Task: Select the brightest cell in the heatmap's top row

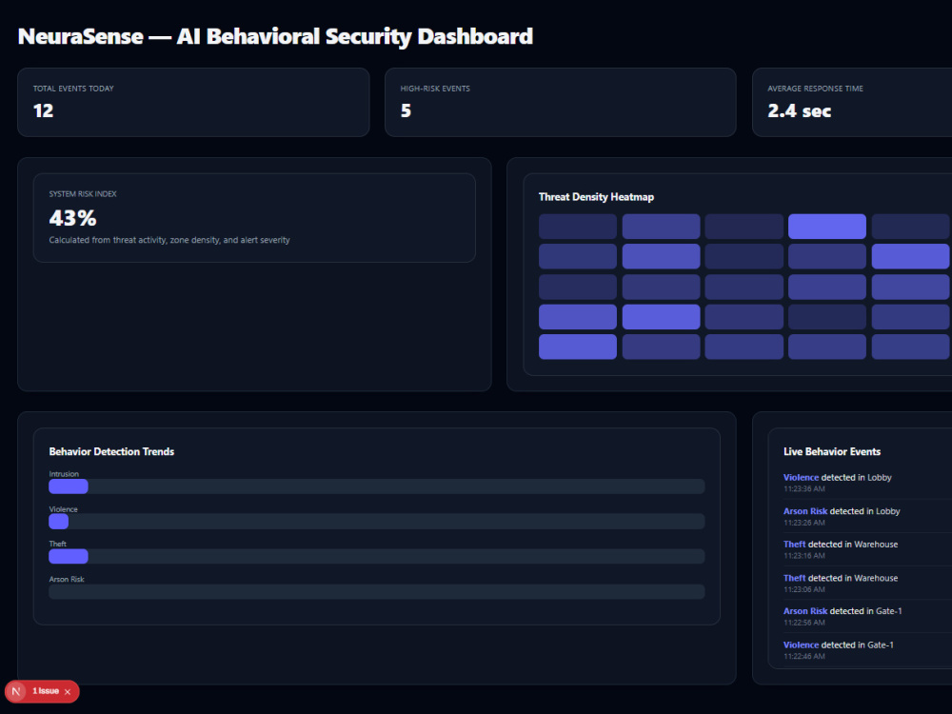Action: pos(827,227)
